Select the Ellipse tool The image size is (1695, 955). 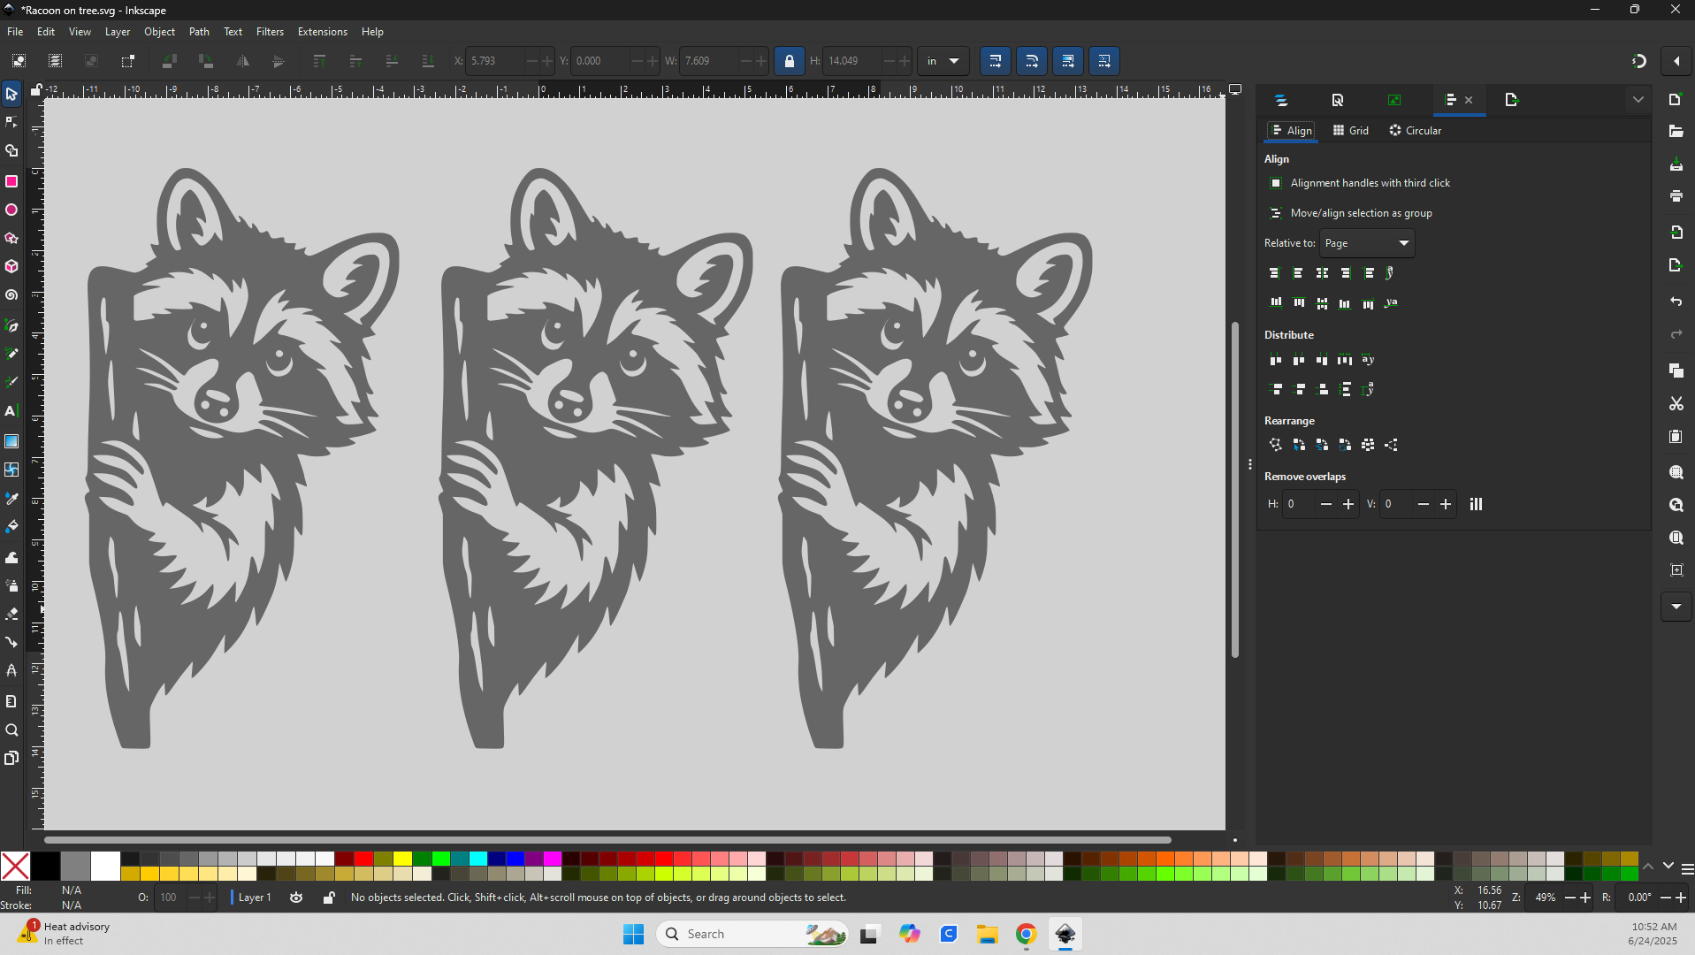click(x=11, y=210)
